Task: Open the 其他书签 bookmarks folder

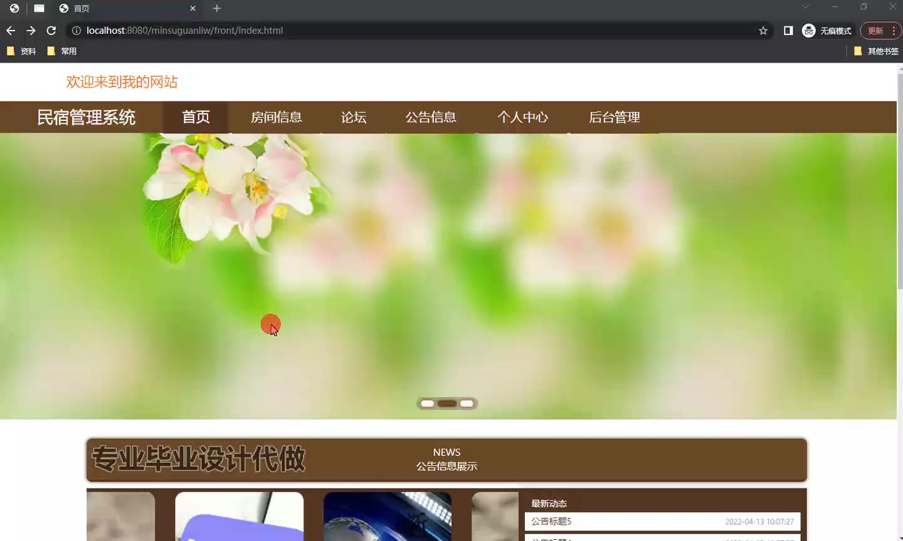Action: (877, 51)
